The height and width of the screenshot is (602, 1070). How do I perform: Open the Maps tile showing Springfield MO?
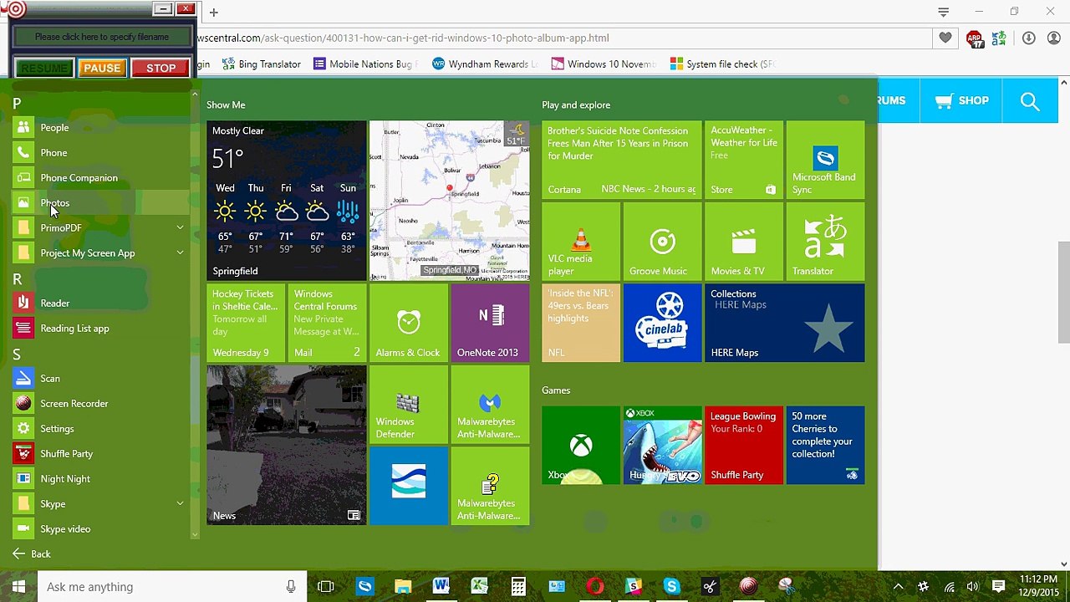450,201
